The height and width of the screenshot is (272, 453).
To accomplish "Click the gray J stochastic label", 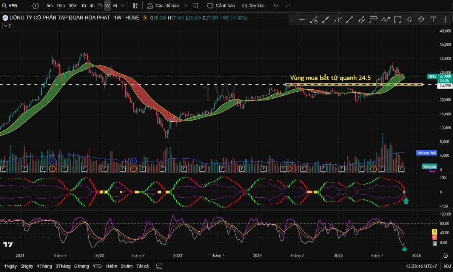I will pyautogui.click(x=435, y=243).
